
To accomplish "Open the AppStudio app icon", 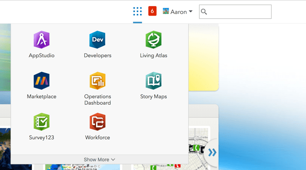I will (42, 40).
